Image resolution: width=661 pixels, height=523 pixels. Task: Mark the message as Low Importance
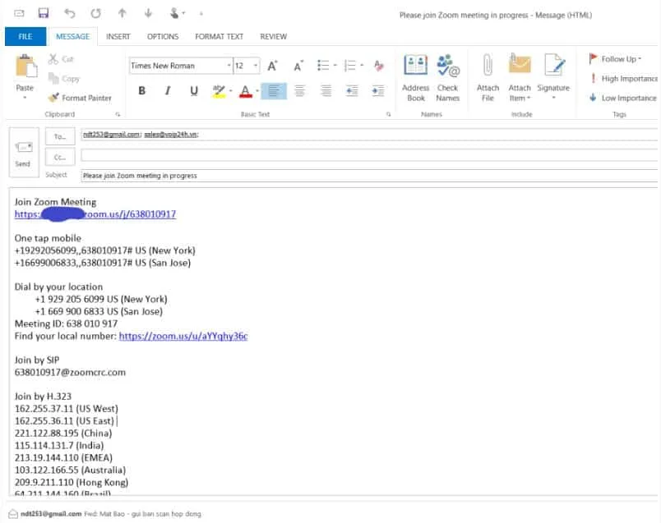point(623,98)
